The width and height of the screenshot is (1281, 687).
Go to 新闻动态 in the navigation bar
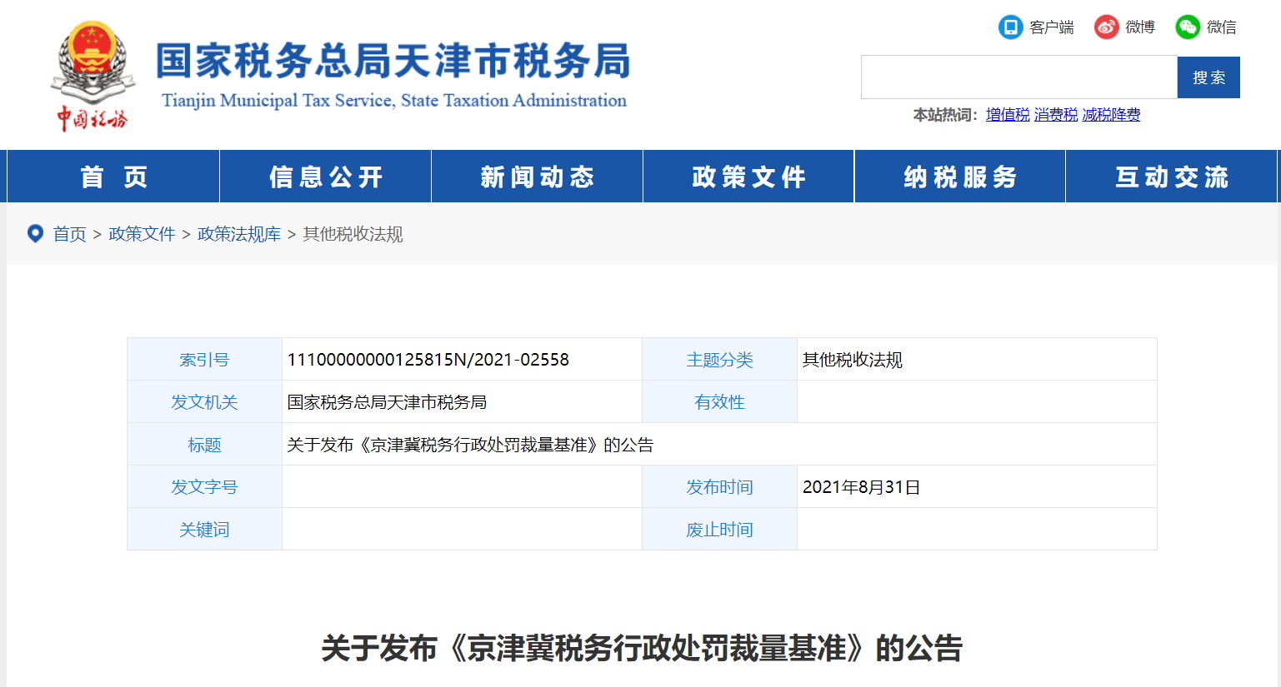537,177
